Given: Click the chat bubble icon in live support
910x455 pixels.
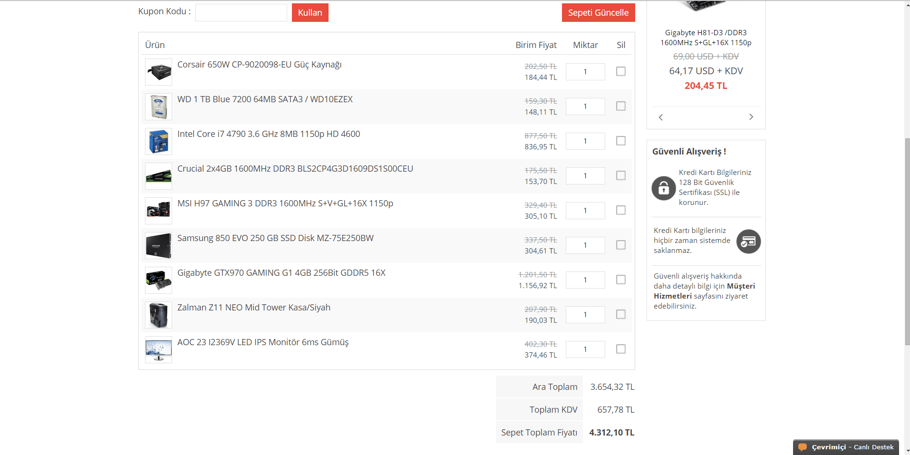Looking at the screenshot, I should (x=803, y=447).
